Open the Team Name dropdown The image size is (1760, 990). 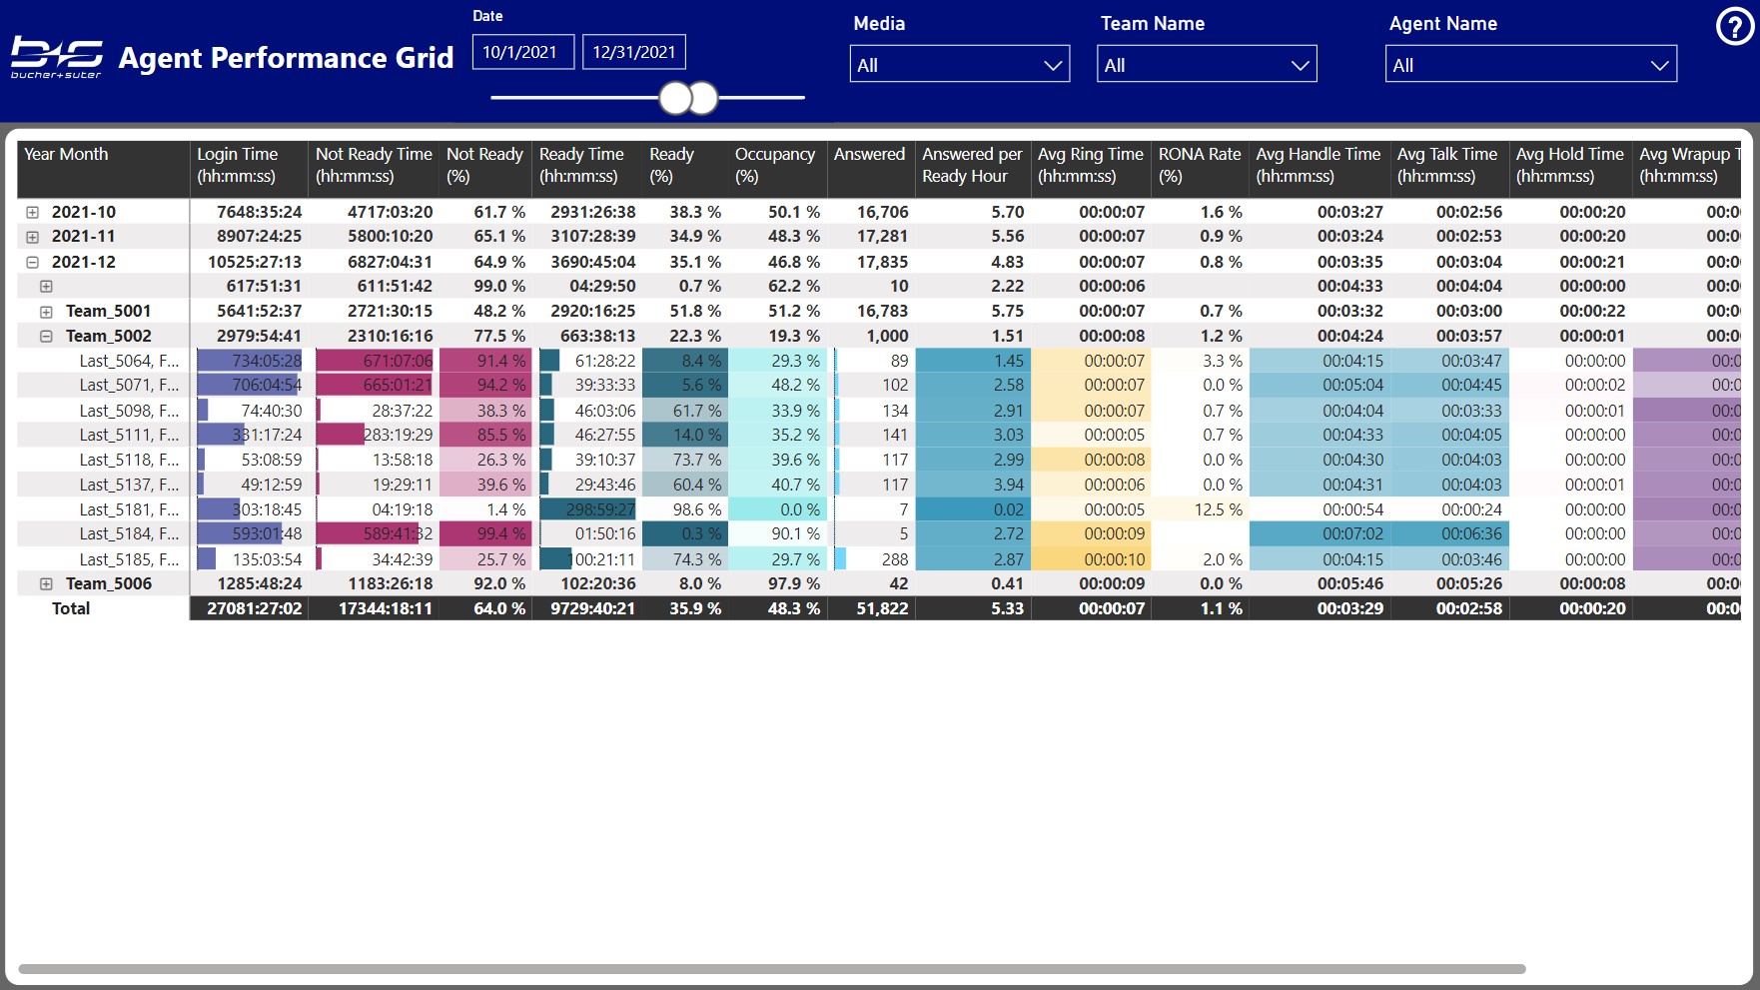1207,64
